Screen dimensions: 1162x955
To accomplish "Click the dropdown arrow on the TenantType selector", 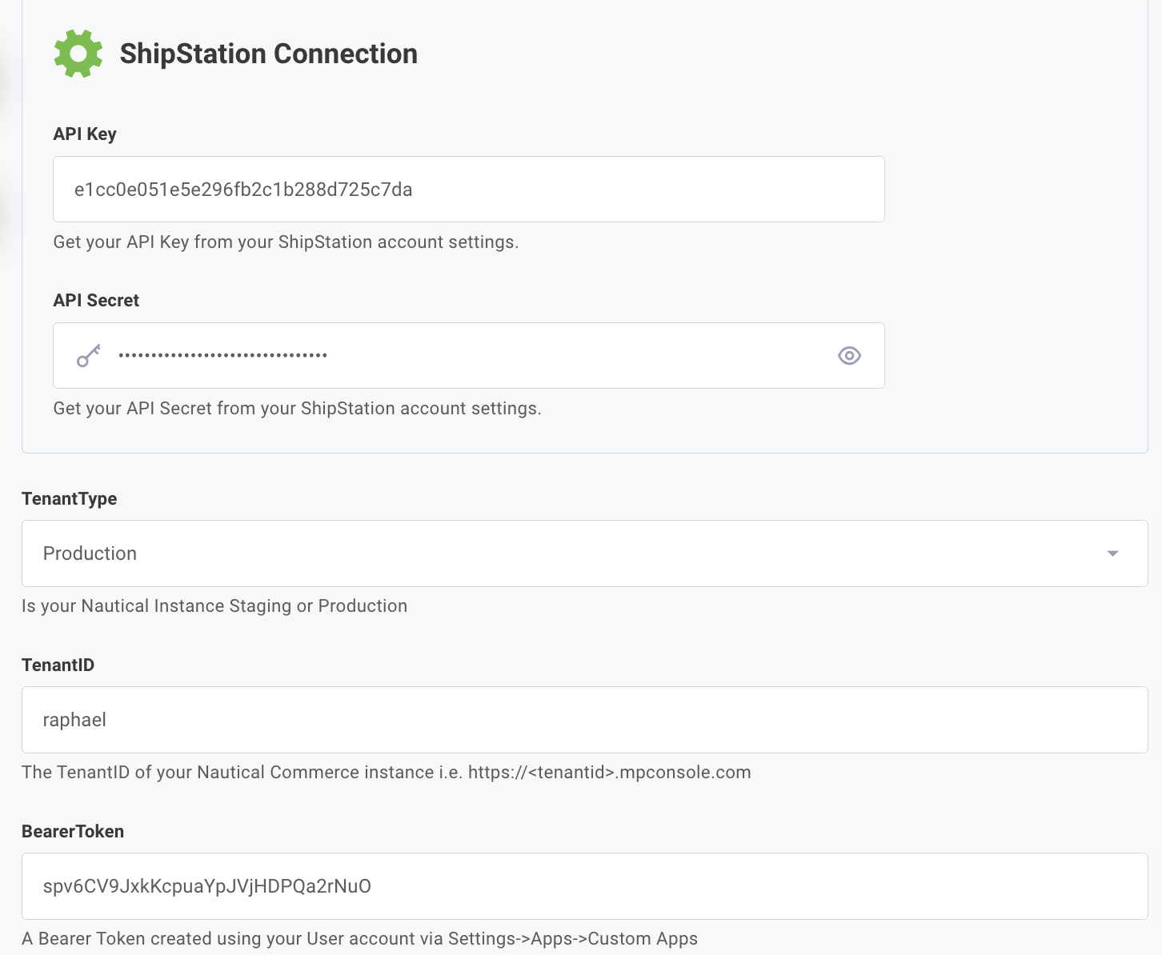I will (x=1112, y=553).
